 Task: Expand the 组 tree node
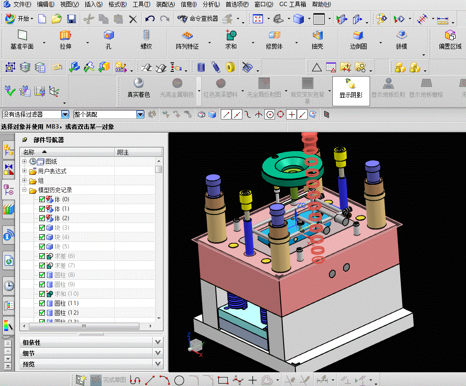click(25, 180)
